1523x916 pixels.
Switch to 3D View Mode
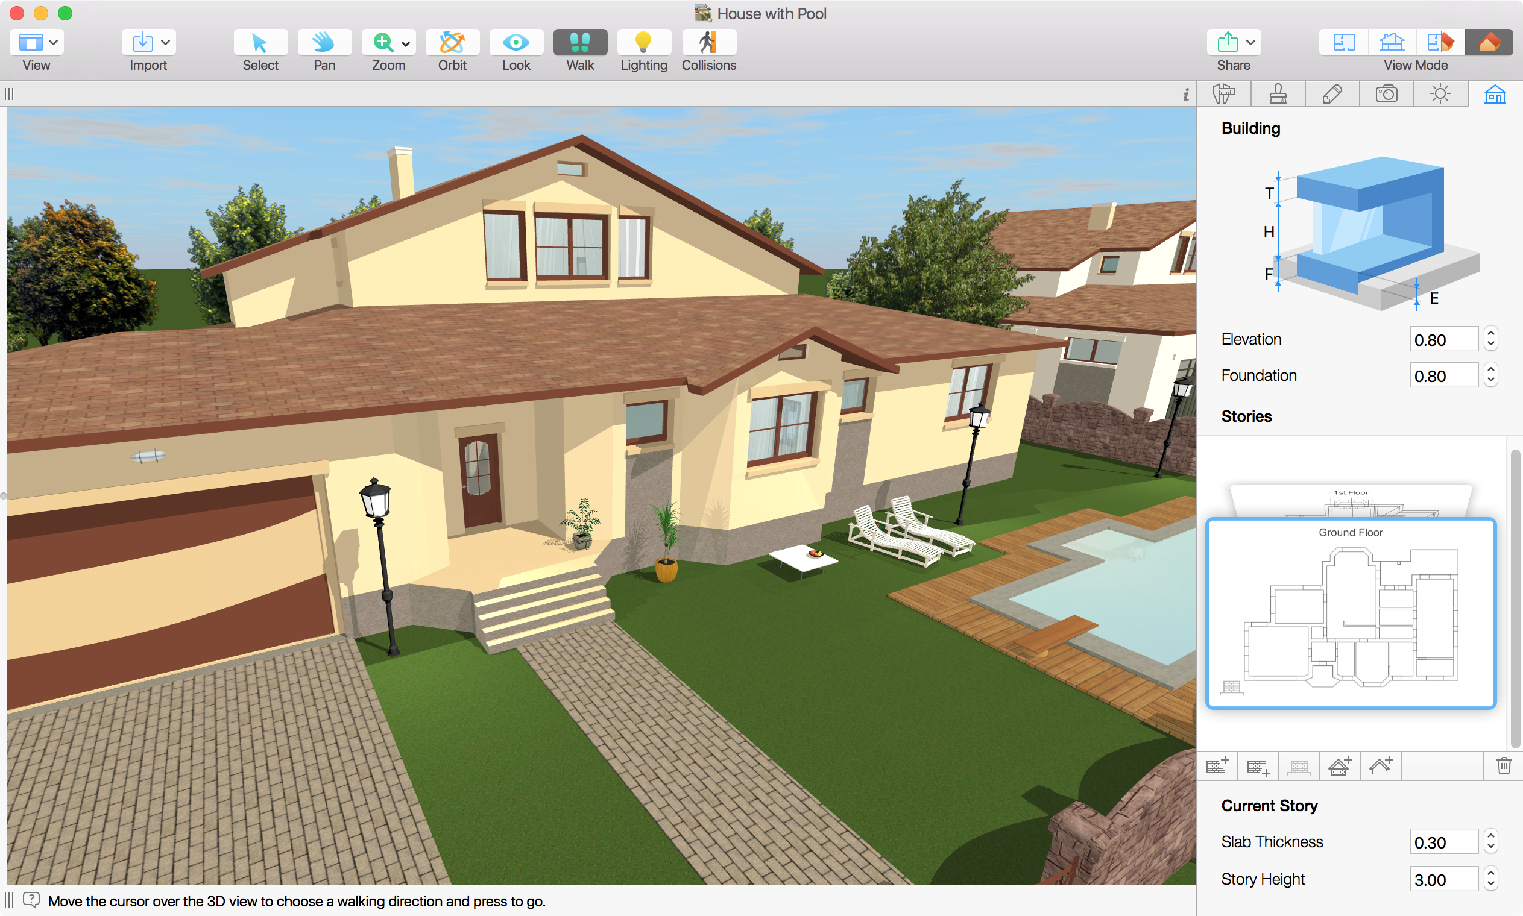tap(1489, 43)
